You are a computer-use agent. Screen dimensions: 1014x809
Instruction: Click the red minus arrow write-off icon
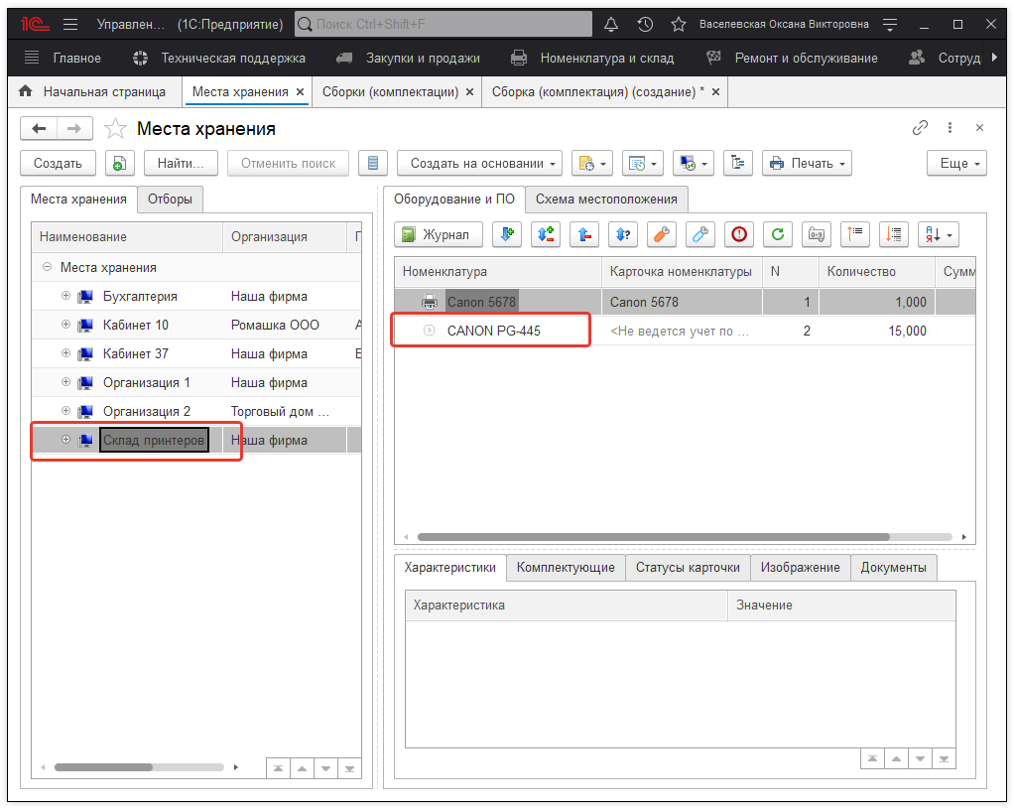584,234
